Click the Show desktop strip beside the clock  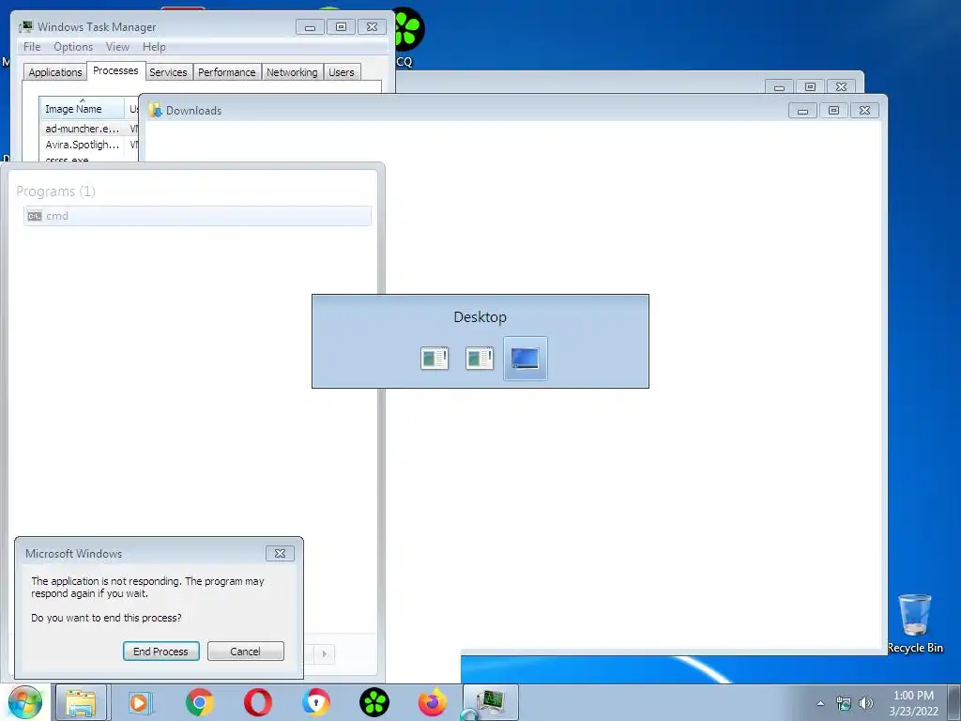[x=954, y=702]
